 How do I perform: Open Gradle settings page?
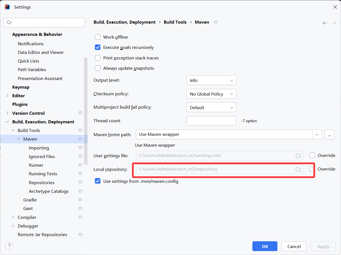click(x=30, y=200)
